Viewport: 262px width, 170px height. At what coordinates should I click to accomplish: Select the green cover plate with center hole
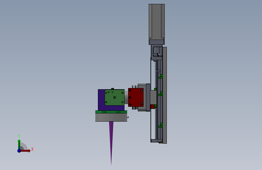115,98
